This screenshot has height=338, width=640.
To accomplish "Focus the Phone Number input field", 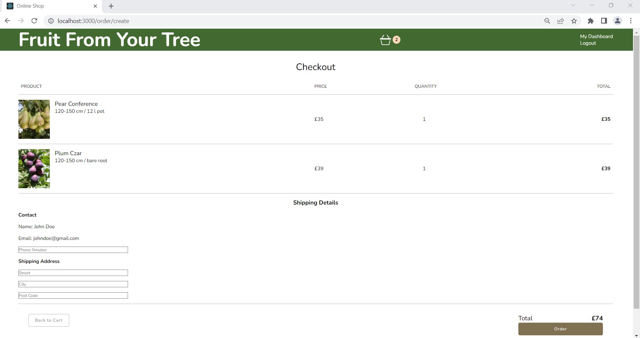I will coord(73,250).
